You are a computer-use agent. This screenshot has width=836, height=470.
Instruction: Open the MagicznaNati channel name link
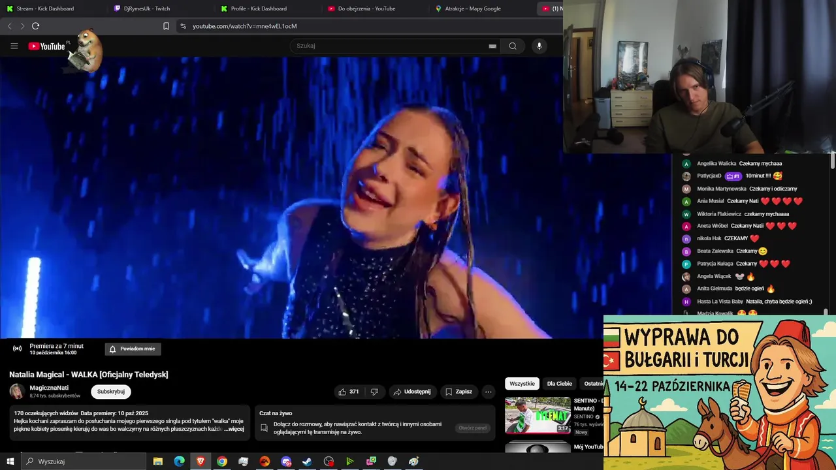pyautogui.click(x=49, y=388)
